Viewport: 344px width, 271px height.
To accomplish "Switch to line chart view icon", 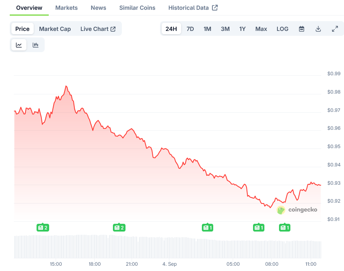I will [19, 45].
